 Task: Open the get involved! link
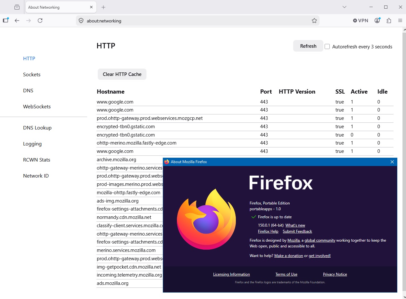319,256
